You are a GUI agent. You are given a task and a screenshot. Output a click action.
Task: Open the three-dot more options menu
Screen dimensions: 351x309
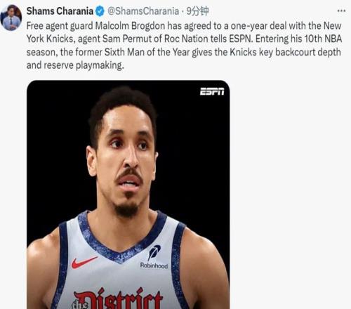[341, 11]
